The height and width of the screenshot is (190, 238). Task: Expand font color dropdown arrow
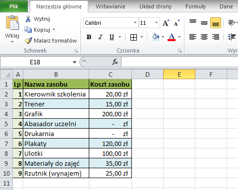(x=179, y=37)
